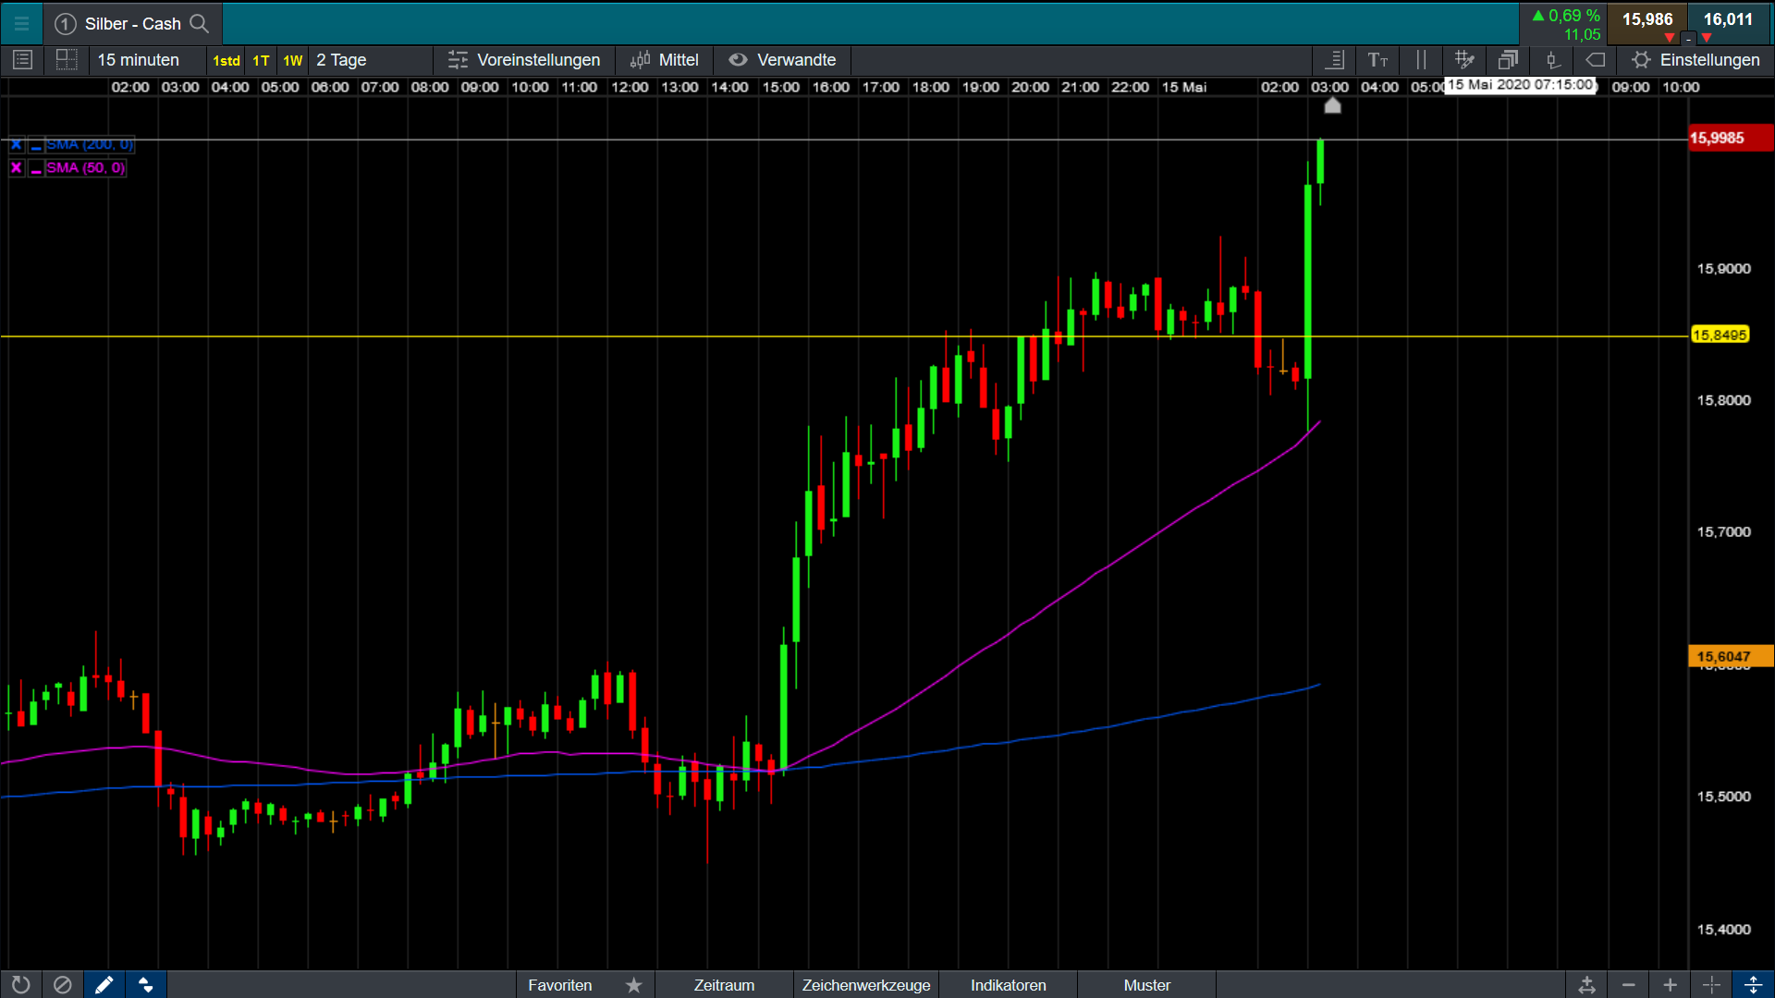Activate the pencil drawing tool
Viewport: 1775px width, 998px height.
coord(104,985)
